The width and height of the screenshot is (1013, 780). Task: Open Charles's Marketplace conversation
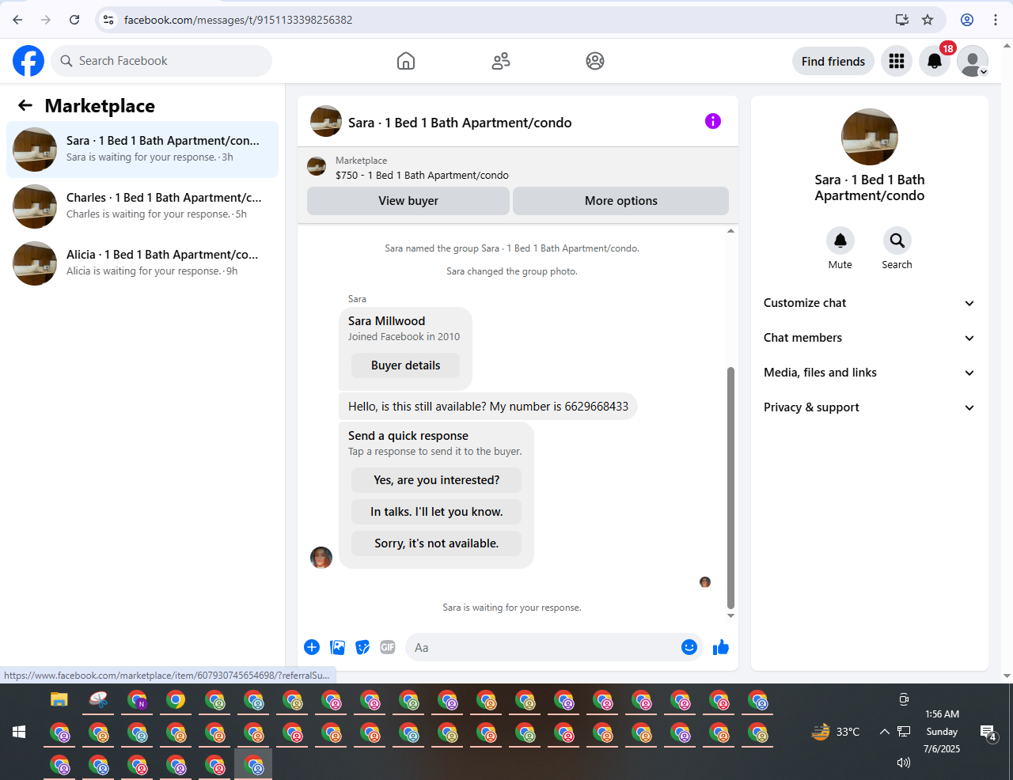142,206
